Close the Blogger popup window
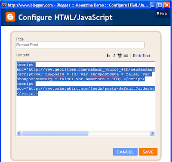172x162 pixels. [x=167, y=5]
